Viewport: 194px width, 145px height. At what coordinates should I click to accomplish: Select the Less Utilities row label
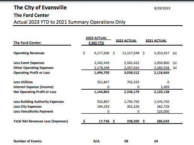pyautogui.click(x=23, y=82)
